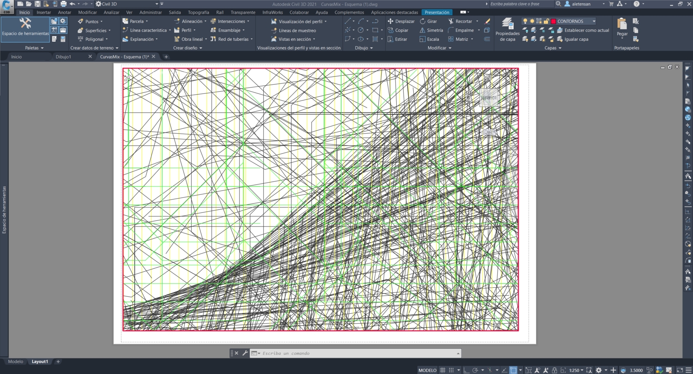
Task: Toggle the drawing grid in the status bar
Action: 443,370
